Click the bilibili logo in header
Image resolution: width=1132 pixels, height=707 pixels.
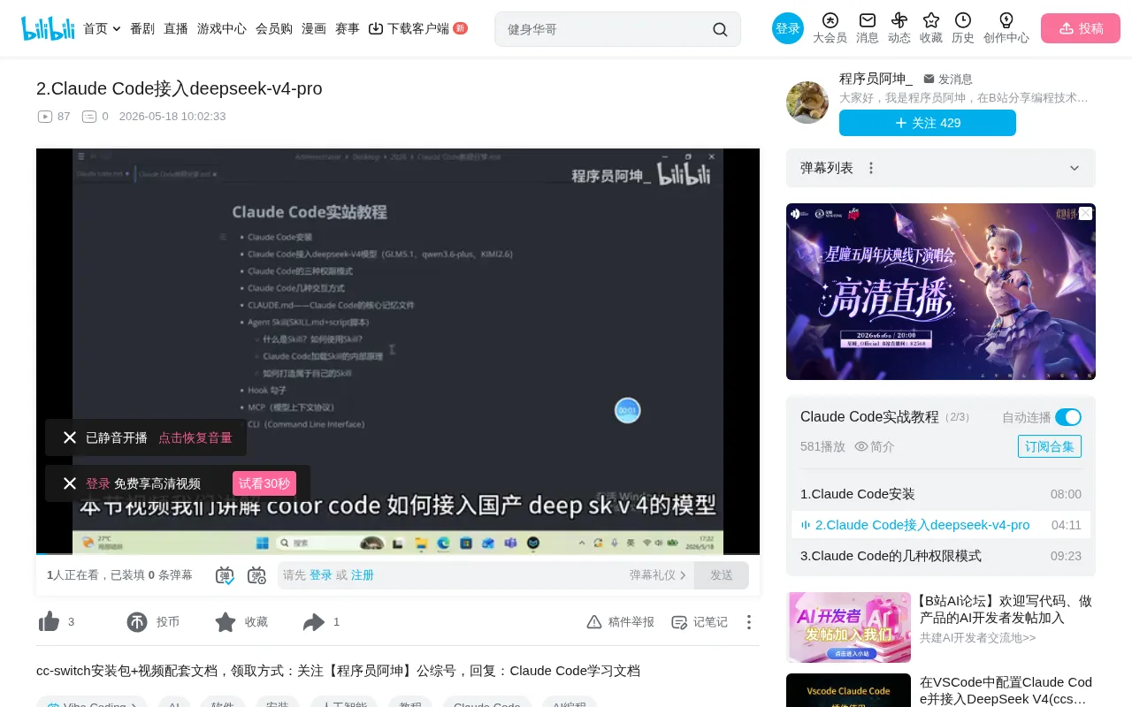[48, 28]
